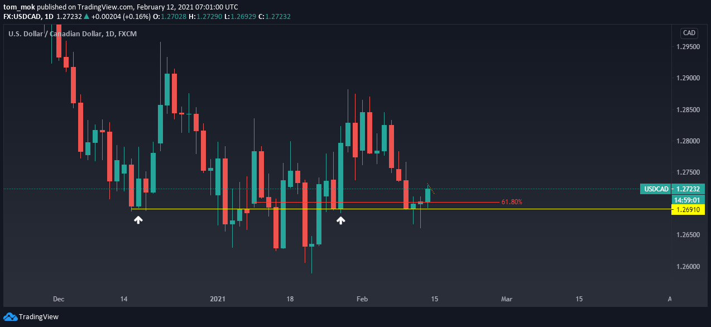
Task: Click the 61.80% Fibonacci level label
Action: point(512,202)
